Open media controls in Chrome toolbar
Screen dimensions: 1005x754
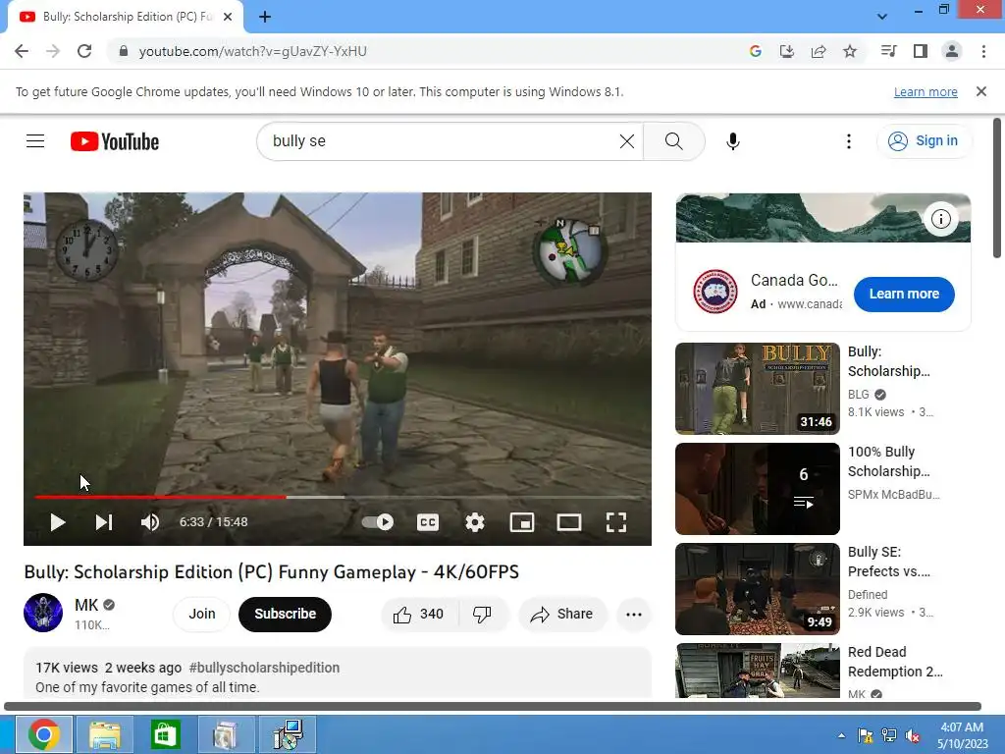889,51
